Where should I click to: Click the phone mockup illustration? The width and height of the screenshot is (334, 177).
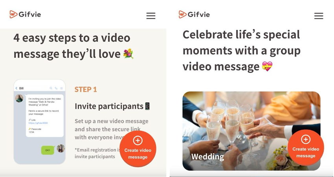click(x=39, y=122)
